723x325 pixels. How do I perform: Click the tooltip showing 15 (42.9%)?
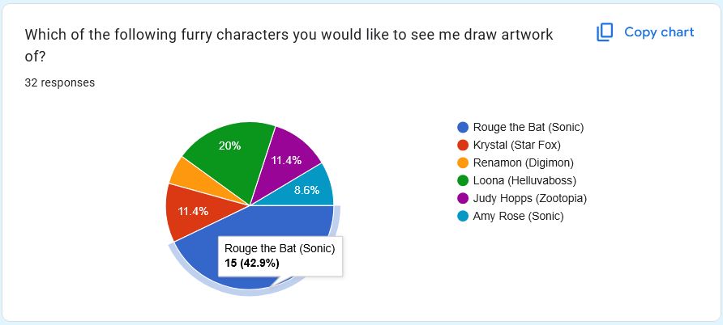point(280,256)
